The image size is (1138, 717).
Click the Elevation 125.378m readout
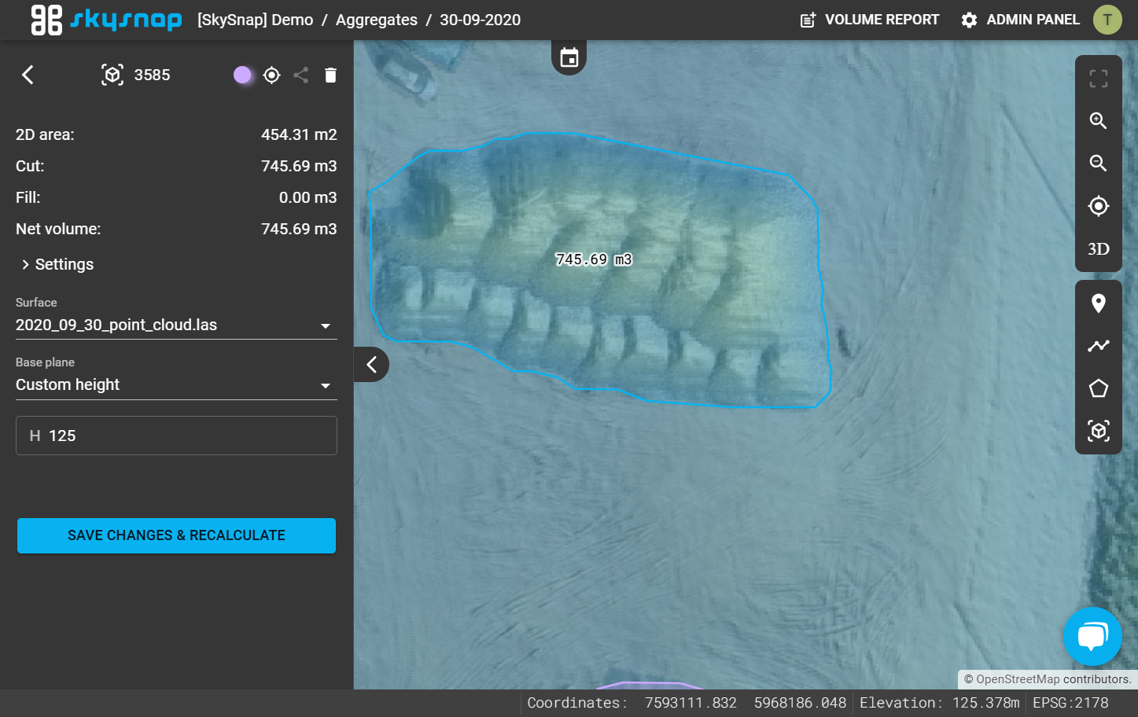[x=940, y=703]
